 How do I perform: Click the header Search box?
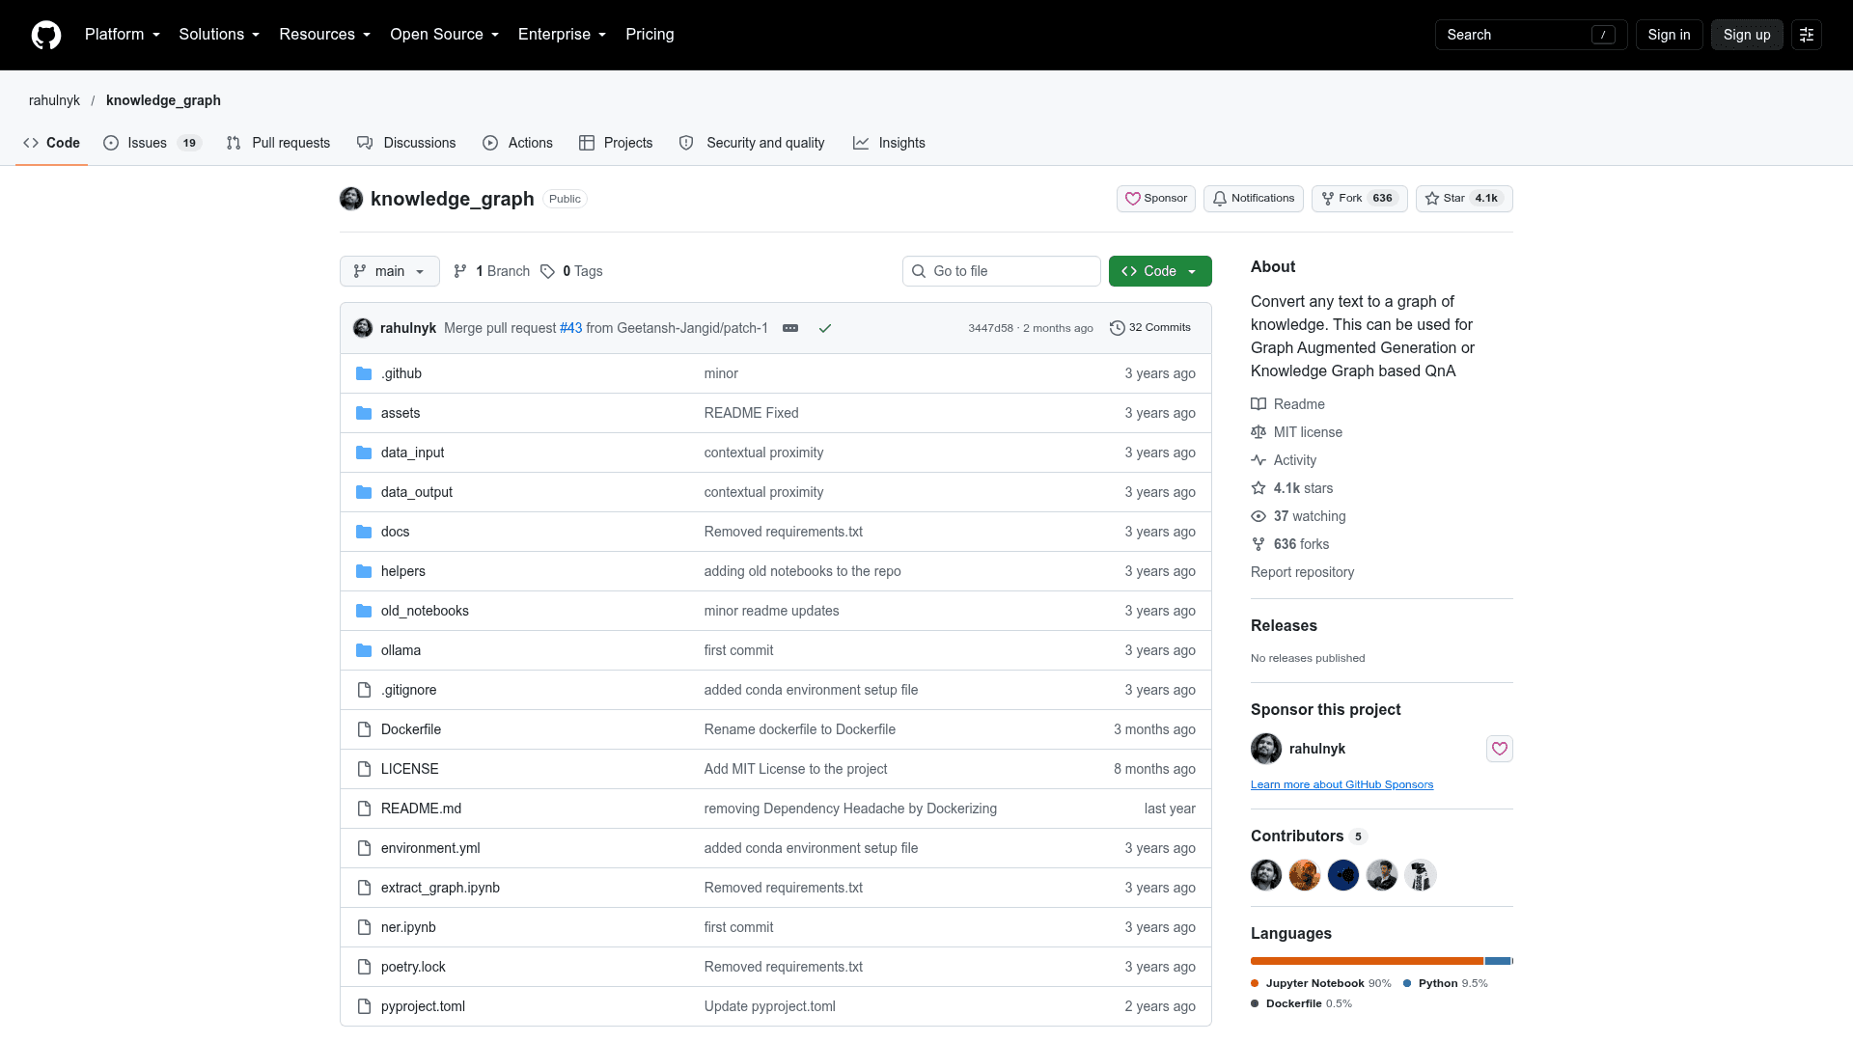[1531, 35]
